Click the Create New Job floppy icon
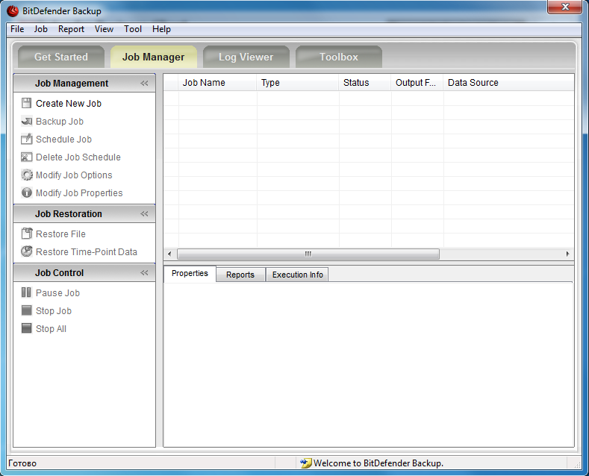 pyautogui.click(x=26, y=103)
